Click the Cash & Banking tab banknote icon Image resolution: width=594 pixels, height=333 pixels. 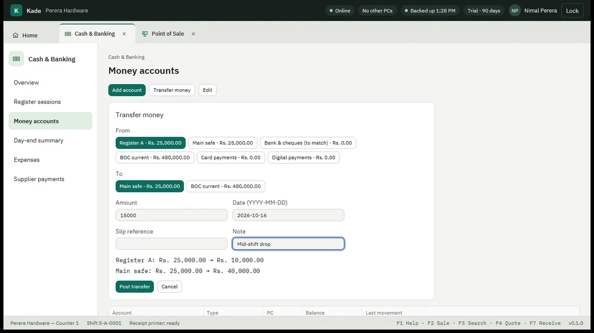tap(68, 34)
